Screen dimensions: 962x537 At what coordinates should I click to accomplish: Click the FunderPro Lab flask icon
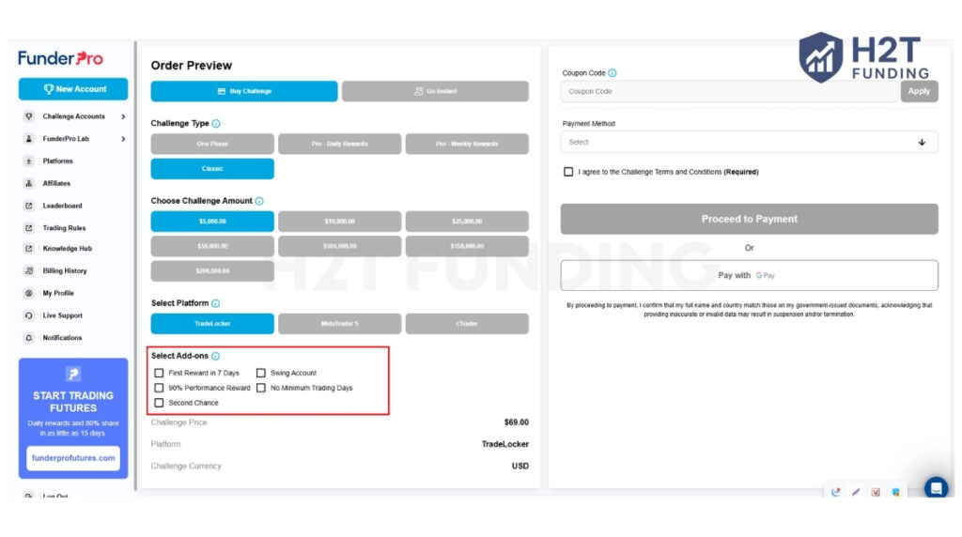[x=29, y=139]
